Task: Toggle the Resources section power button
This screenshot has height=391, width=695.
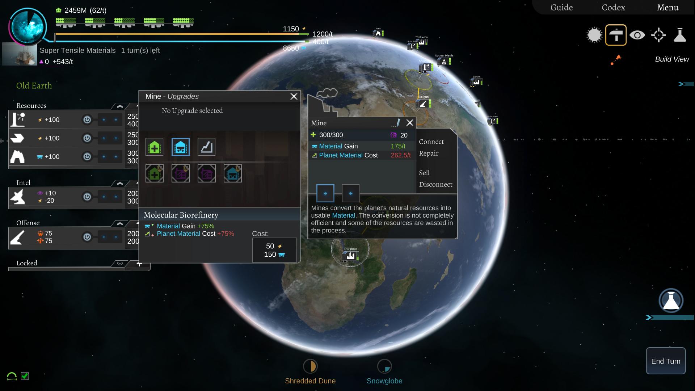Action: [87, 119]
